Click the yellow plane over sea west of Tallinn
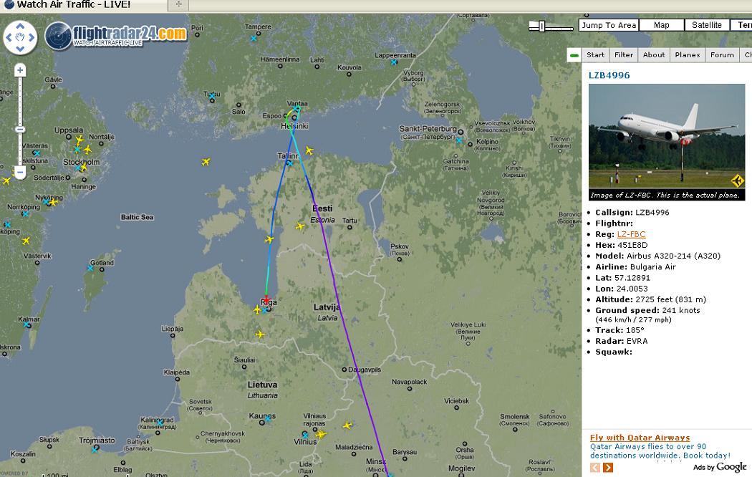 coord(206,162)
